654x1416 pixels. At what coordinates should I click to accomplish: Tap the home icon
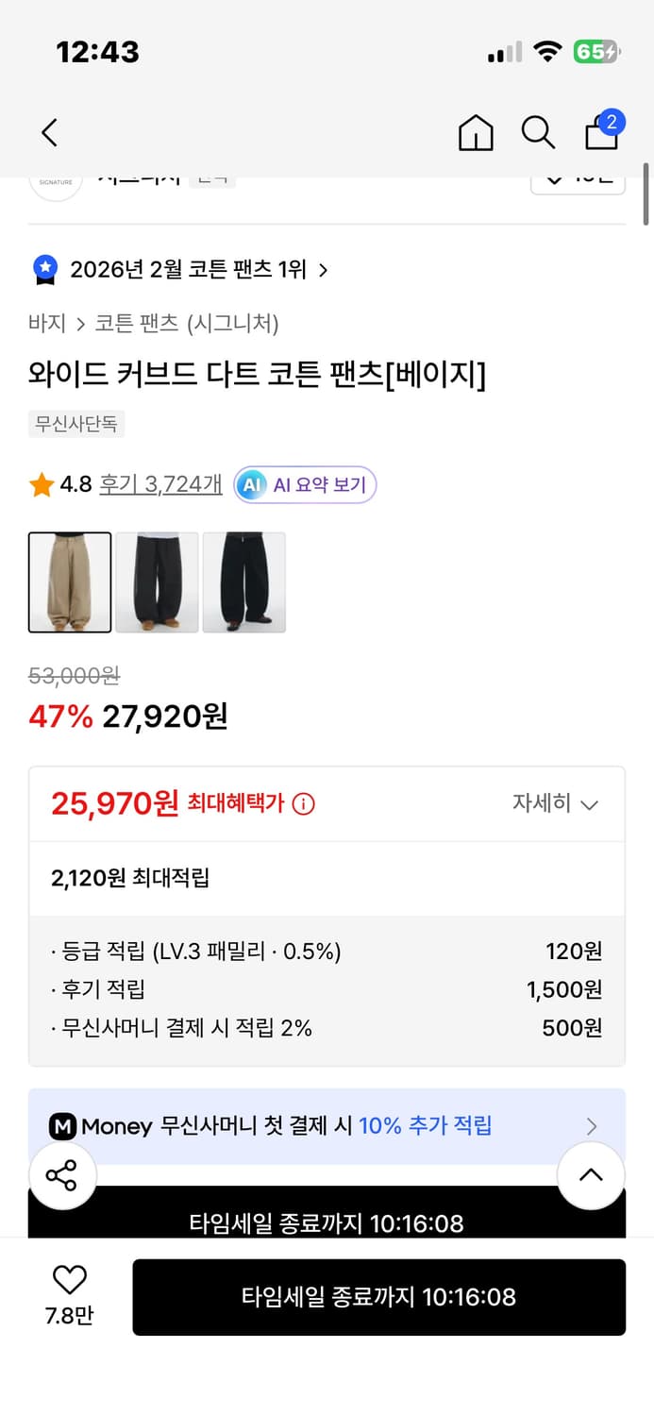[476, 133]
